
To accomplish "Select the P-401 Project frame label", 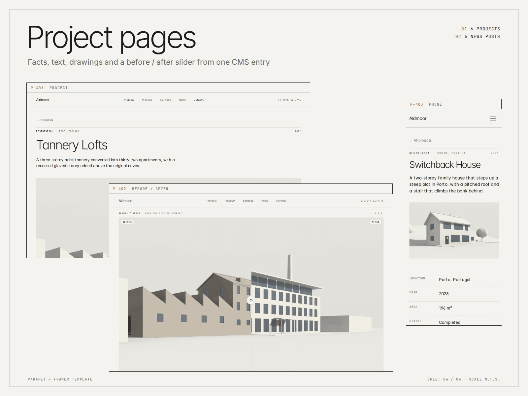I will [49, 88].
